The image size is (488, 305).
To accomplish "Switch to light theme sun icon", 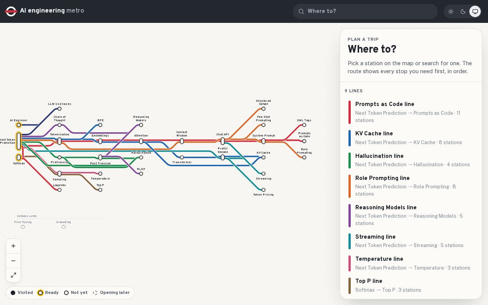I will click(451, 11).
